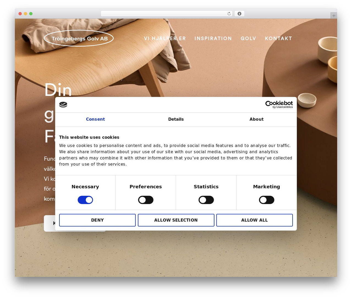Click the ALLOW ALL button
The width and height of the screenshot is (352, 298).
pyautogui.click(x=254, y=220)
